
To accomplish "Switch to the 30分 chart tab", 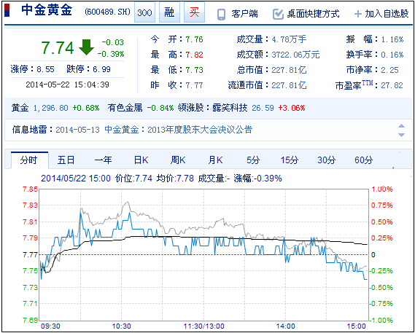I will coord(327,160).
